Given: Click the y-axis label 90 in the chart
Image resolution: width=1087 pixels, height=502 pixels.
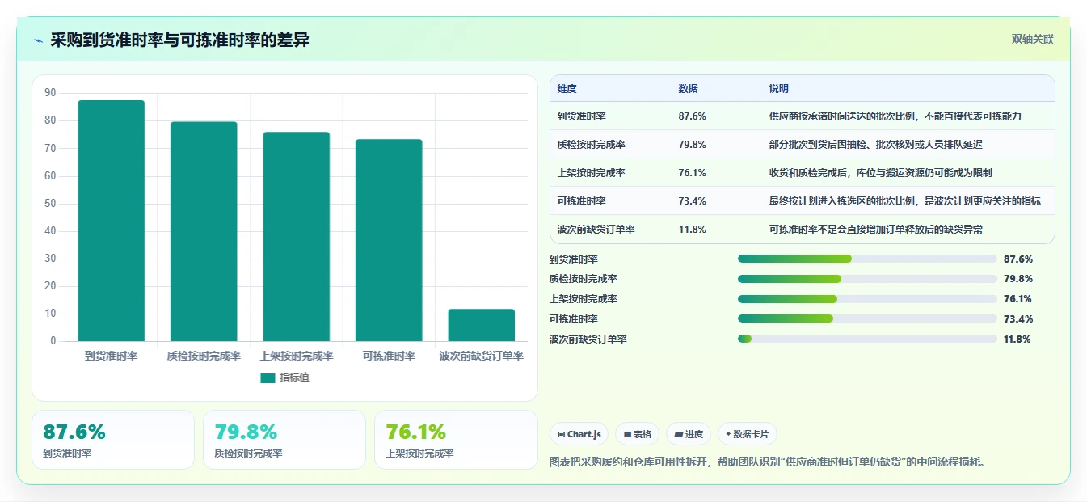Looking at the screenshot, I should [x=50, y=93].
